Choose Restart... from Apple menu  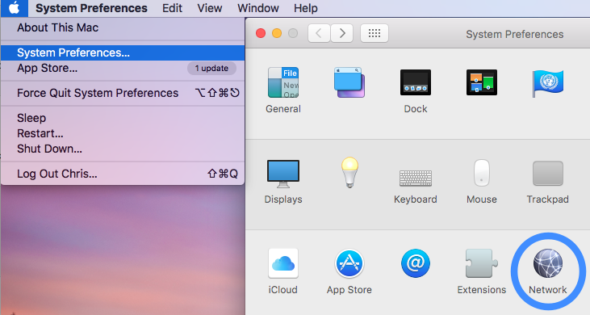[123, 133]
